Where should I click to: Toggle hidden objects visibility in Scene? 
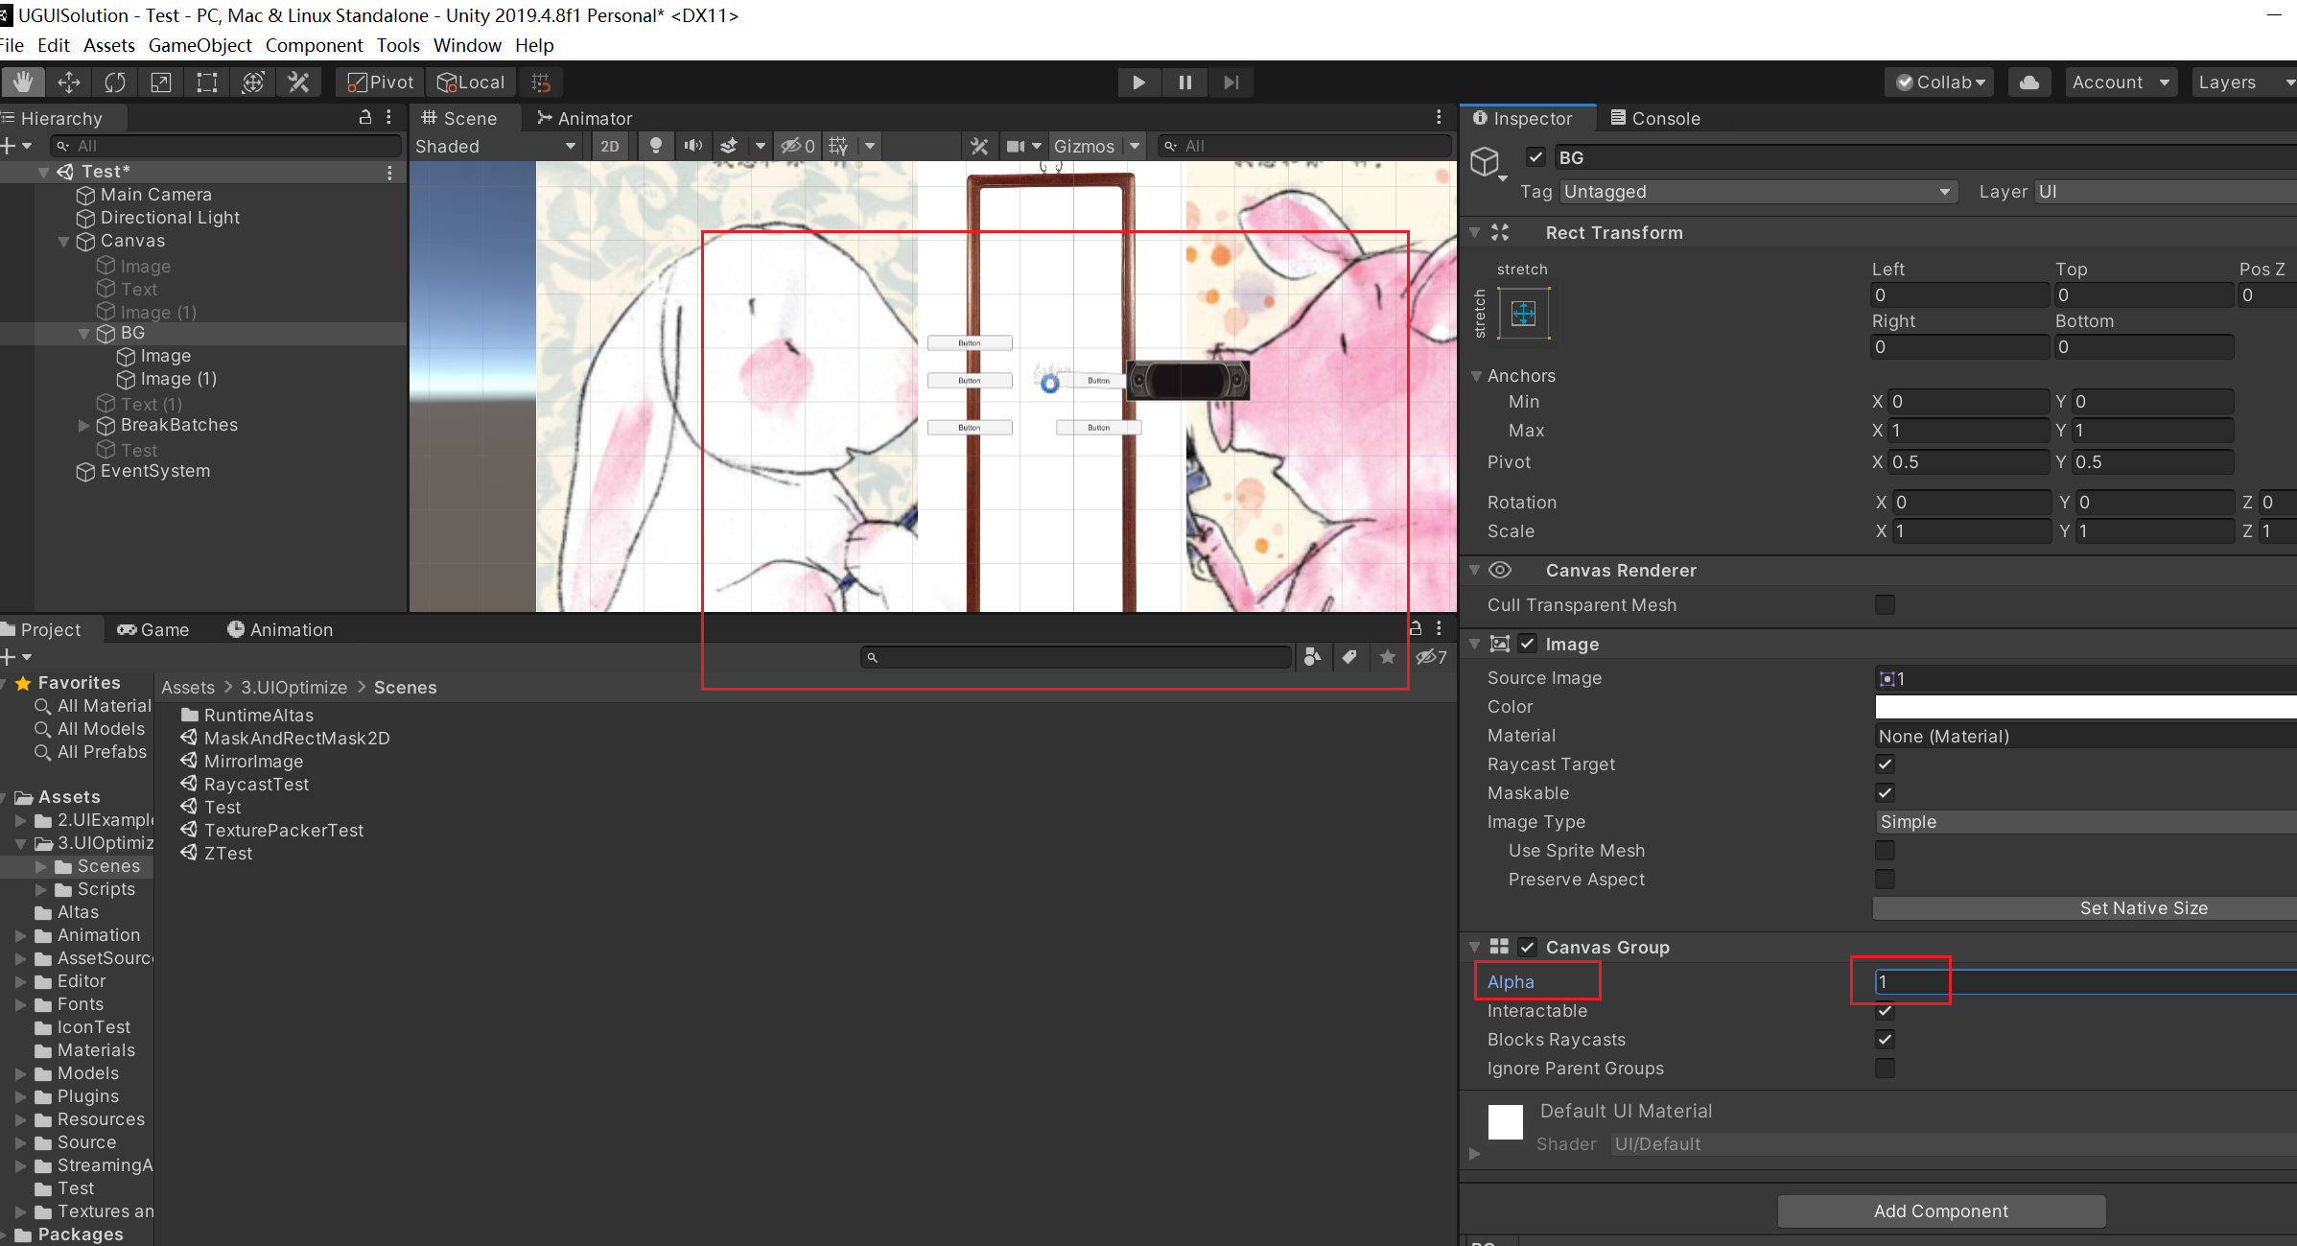pyautogui.click(x=797, y=146)
